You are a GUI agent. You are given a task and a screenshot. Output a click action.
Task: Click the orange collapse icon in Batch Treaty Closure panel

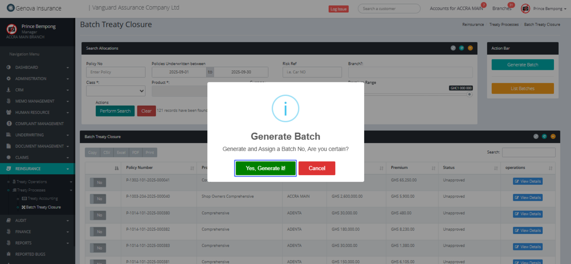(x=553, y=136)
